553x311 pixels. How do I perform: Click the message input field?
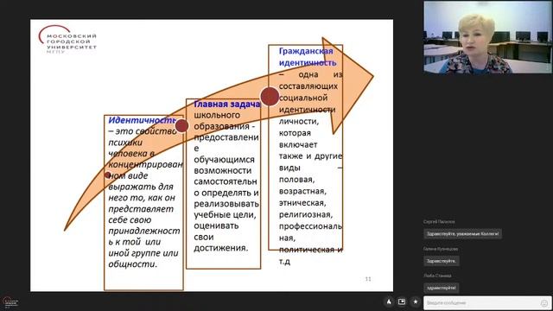point(487,303)
